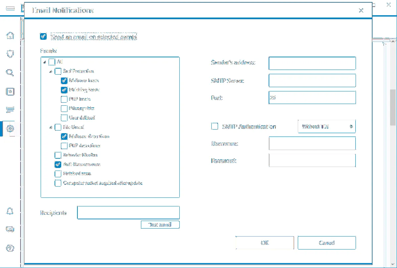Click the Test email button
The image size is (397, 268).
pos(160,225)
